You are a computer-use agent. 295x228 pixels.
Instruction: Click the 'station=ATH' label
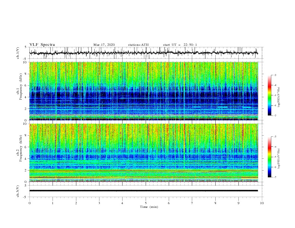pyautogui.click(x=138, y=45)
